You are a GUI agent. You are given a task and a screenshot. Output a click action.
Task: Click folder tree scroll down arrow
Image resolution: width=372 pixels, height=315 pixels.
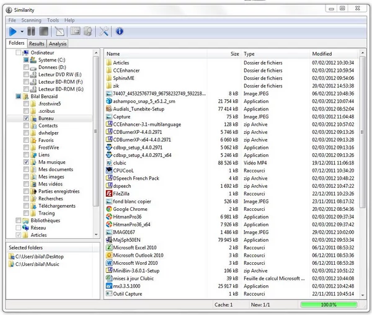tap(96, 234)
